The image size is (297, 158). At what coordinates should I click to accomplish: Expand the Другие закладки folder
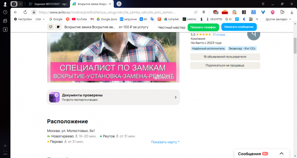(x=278, y=19)
